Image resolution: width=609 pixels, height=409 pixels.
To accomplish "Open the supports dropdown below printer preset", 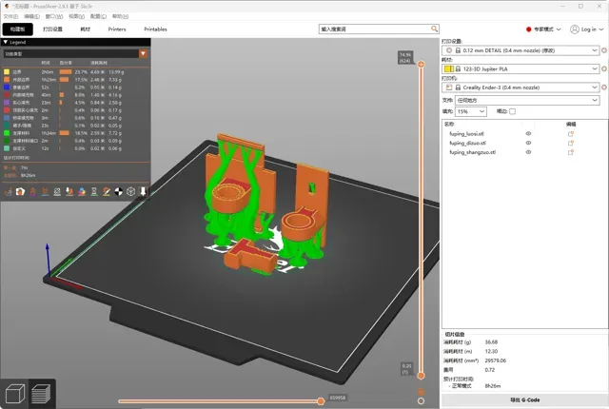I will point(527,100).
